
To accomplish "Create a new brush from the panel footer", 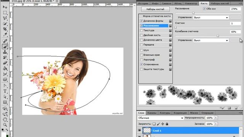I will tap(236, 108).
